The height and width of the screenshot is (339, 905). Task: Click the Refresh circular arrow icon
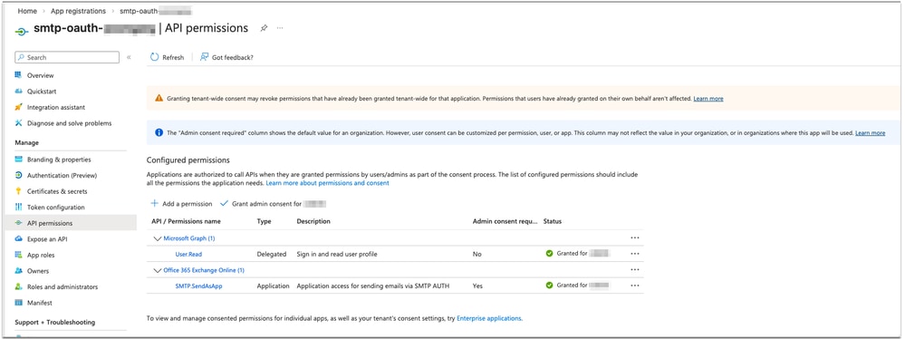(154, 57)
